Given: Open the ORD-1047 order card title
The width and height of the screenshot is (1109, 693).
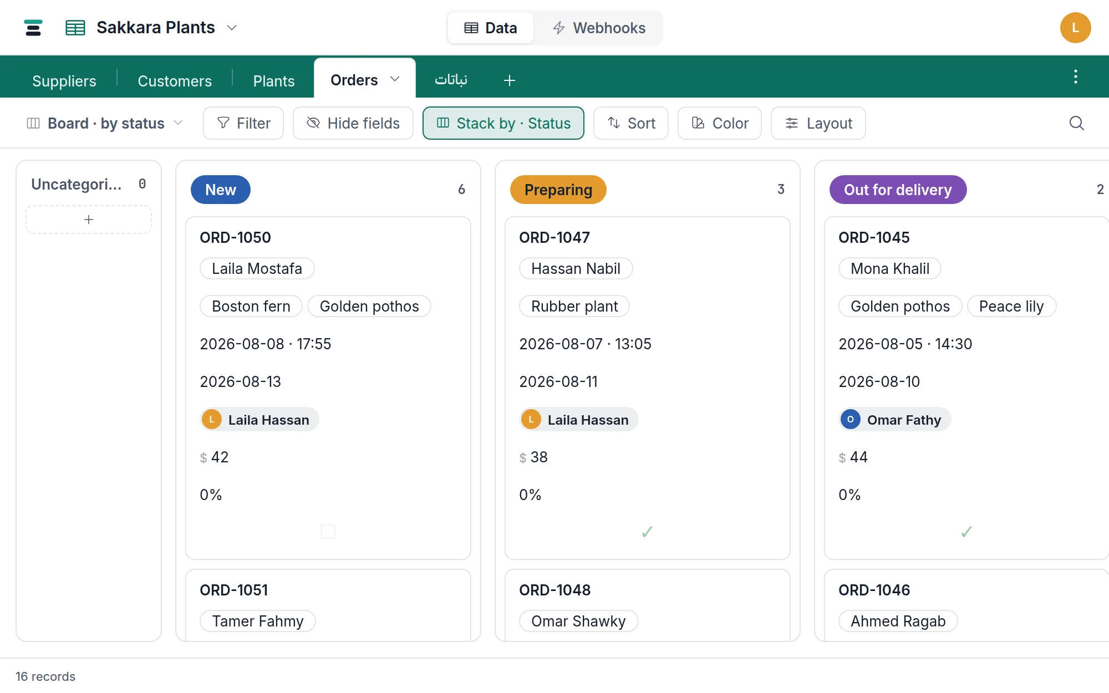Looking at the screenshot, I should pos(554,237).
